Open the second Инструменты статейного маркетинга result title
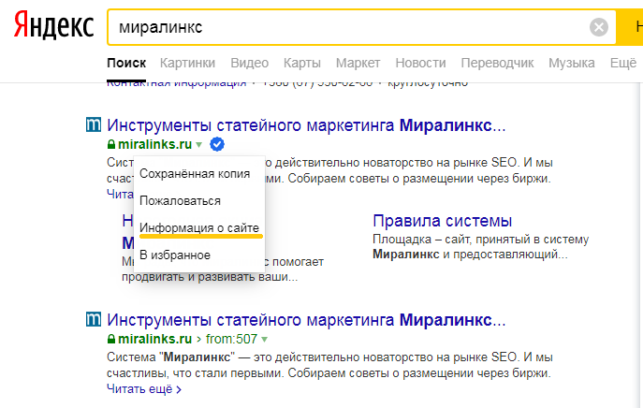 306,320
